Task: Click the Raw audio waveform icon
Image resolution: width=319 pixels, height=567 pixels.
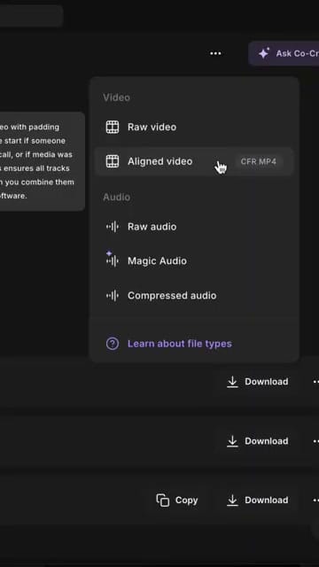Action: click(113, 227)
